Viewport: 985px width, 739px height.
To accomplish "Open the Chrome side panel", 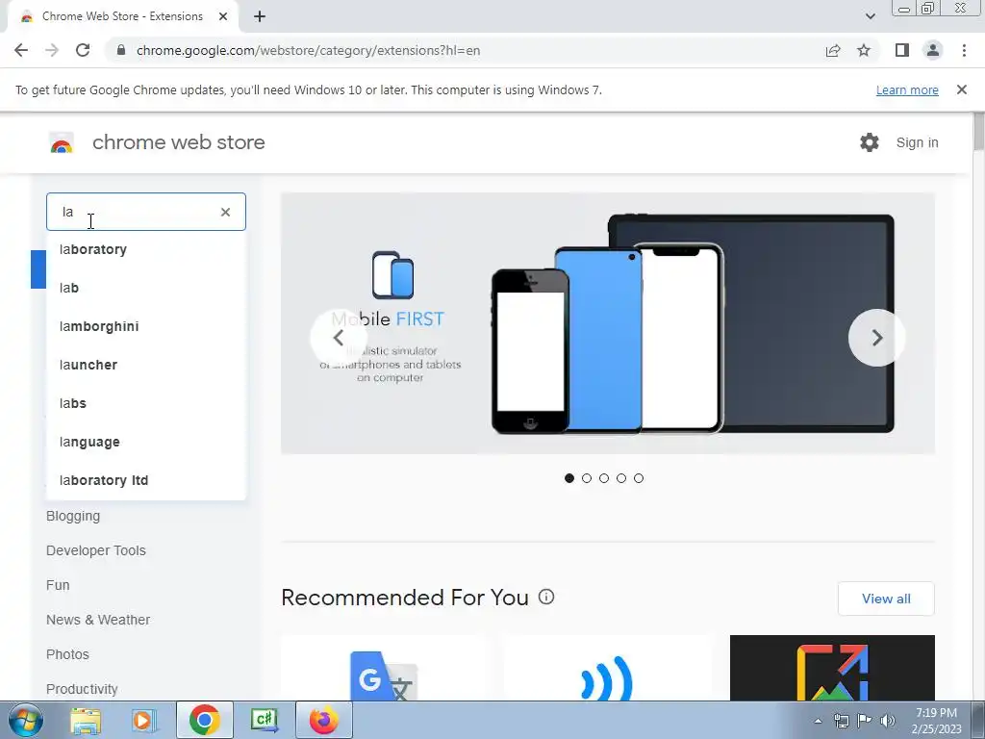I will click(x=902, y=50).
